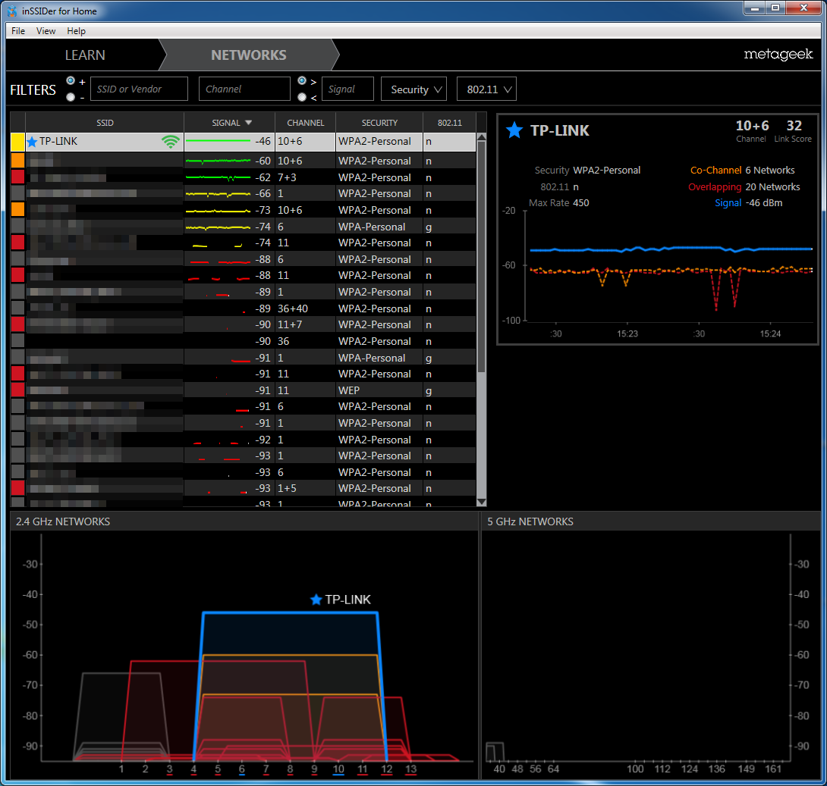Click the network list scrollbar thumb
The height and width of the screenshot is (786, 827).
pos(481,258)
